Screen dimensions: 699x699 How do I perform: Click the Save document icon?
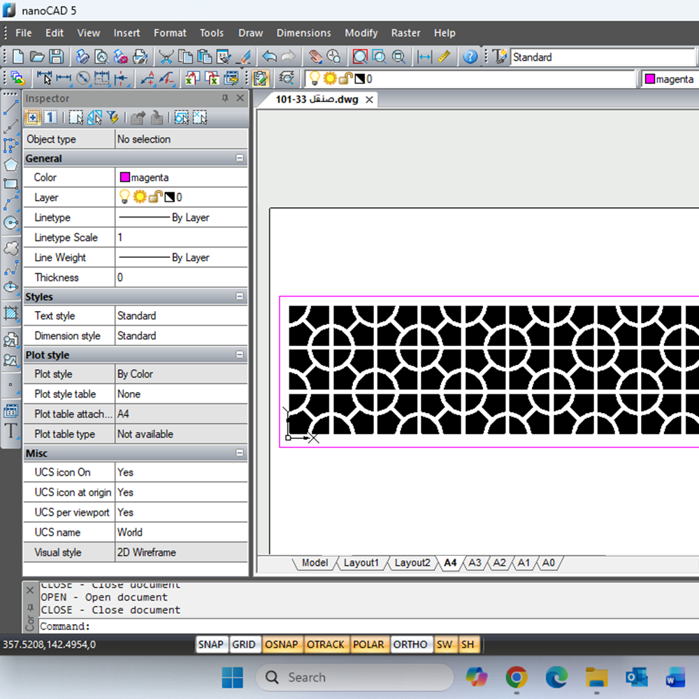coord(56,57)
